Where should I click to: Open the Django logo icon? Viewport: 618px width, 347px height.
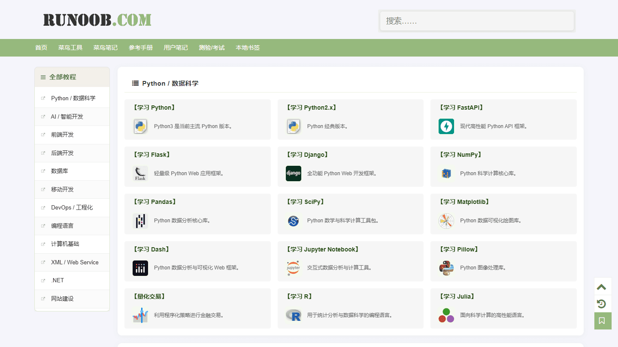[294, 173]
